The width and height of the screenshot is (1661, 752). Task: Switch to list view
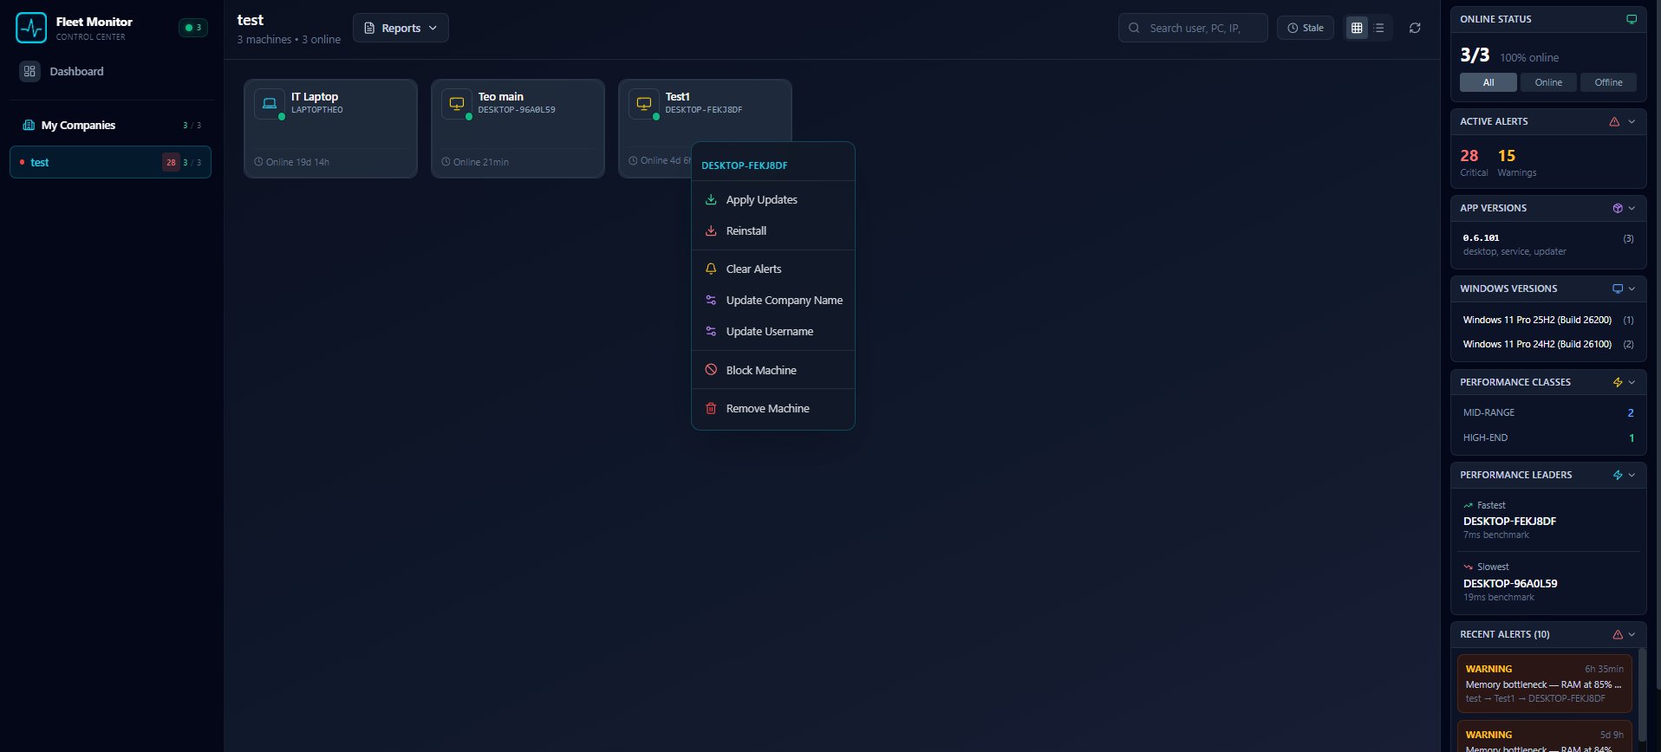[1379, 28]
